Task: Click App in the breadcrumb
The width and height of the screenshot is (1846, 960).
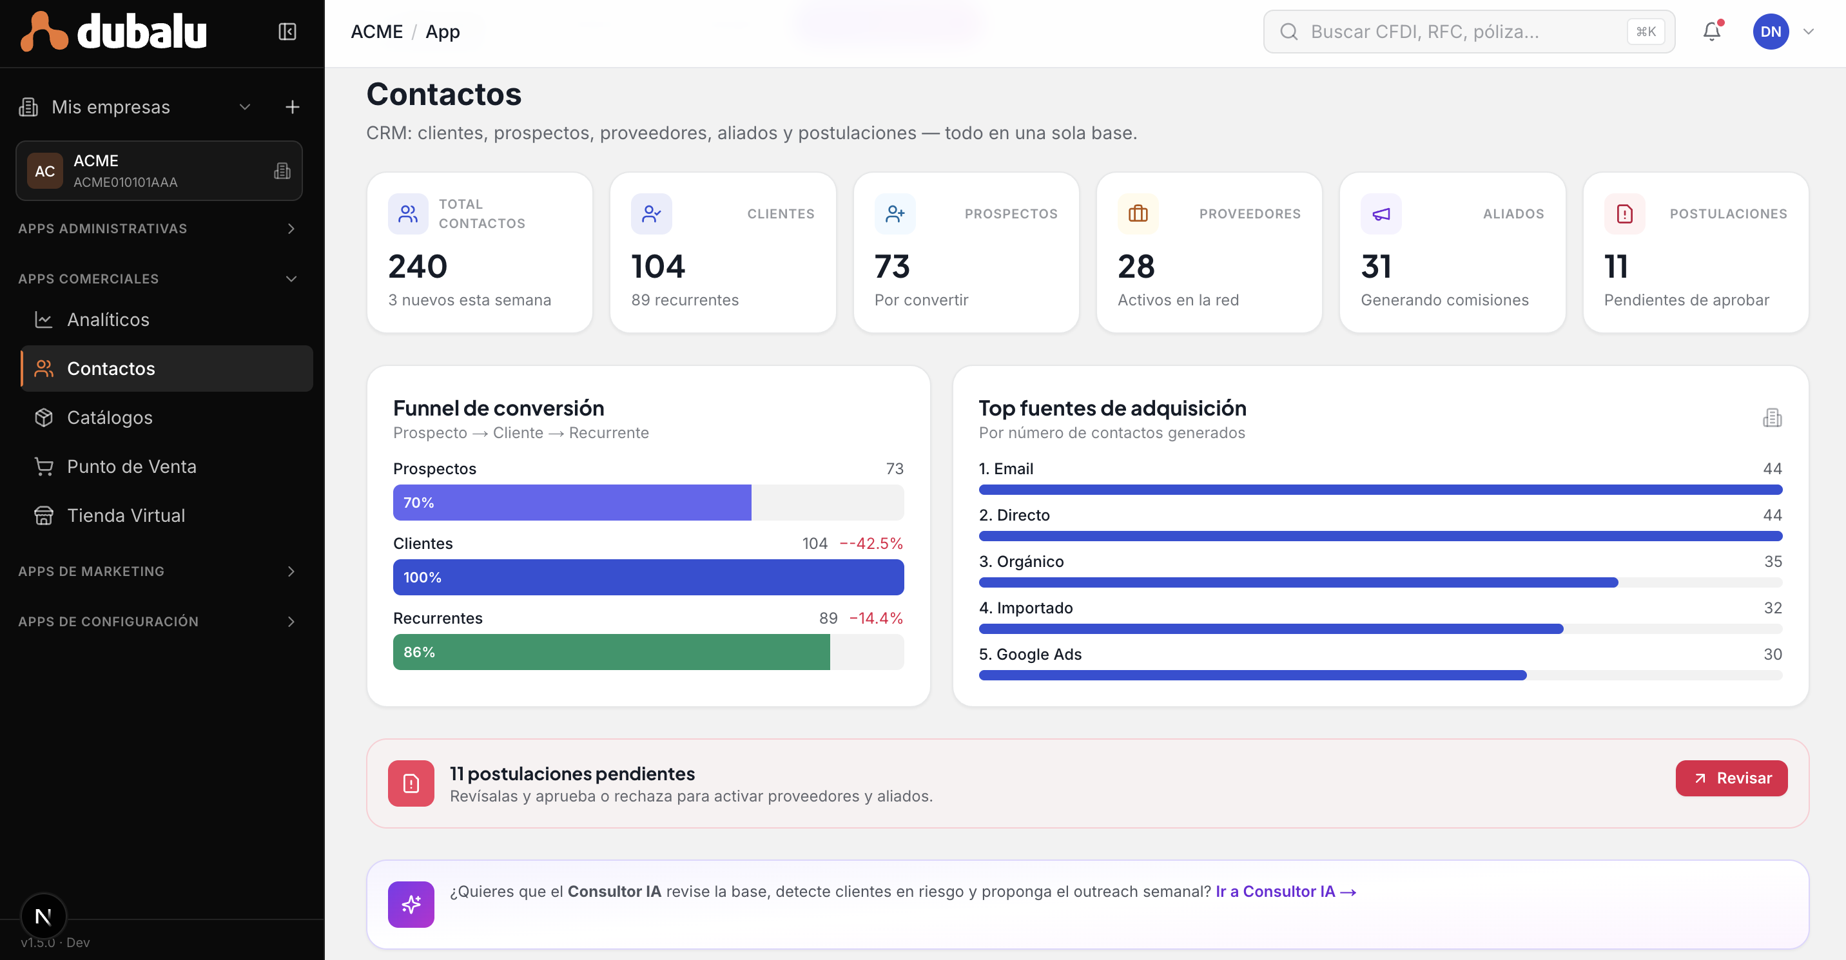Action: 443,32
